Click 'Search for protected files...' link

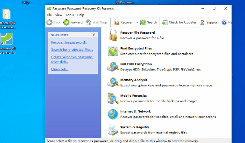72,50
